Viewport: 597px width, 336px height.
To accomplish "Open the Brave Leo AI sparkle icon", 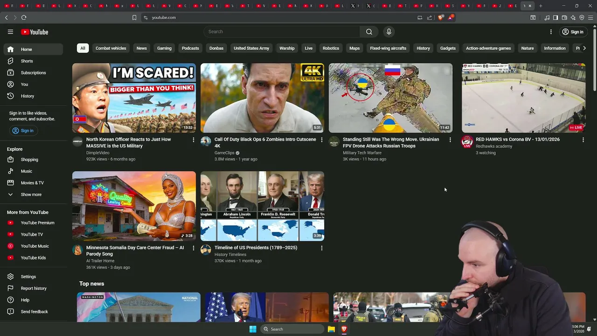I will click(x=573, y=17).
